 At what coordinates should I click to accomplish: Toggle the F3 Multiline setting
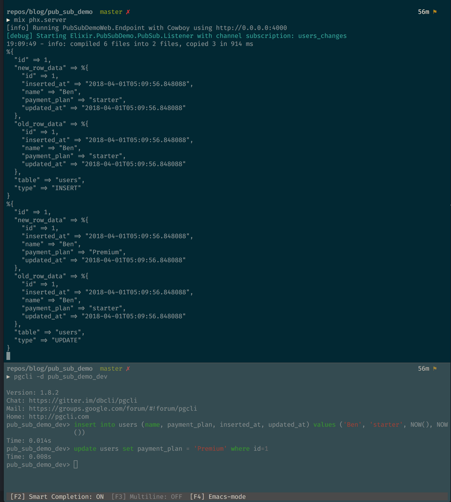click(147, 497)
